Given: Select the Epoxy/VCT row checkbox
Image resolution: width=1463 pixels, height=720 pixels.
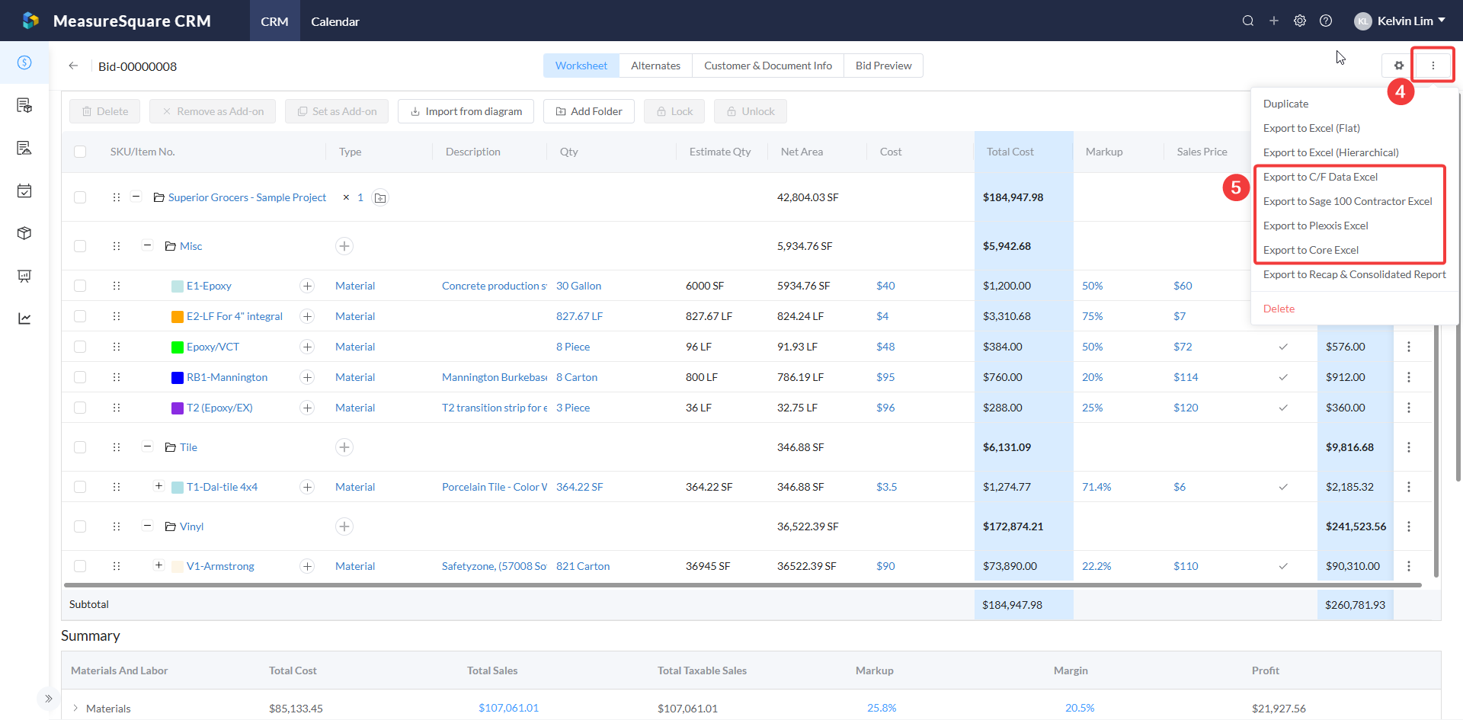Looking at the screenshot, I should [x=80, y=347].
